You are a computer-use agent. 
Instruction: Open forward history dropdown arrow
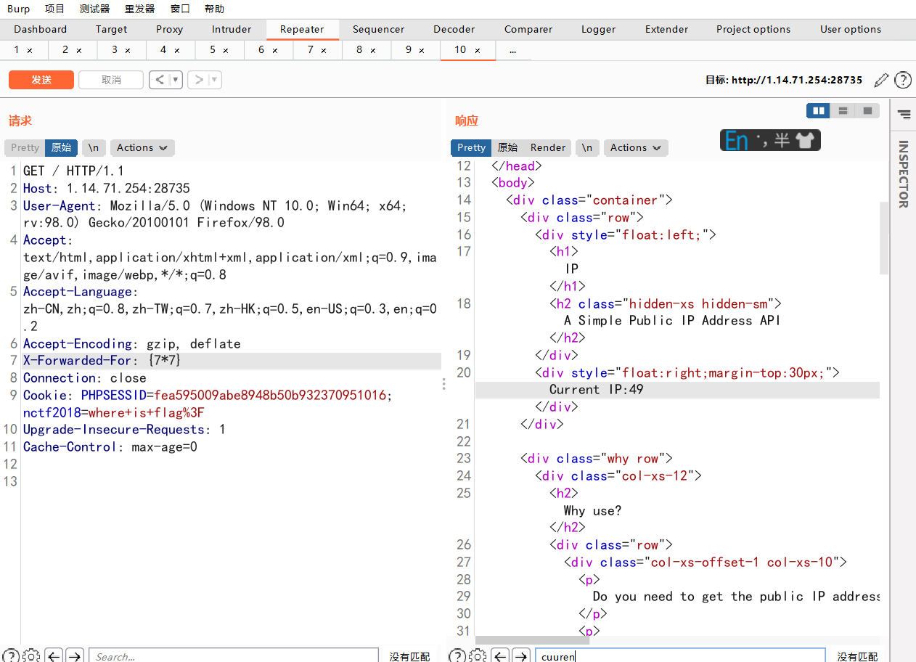point(215,80)
